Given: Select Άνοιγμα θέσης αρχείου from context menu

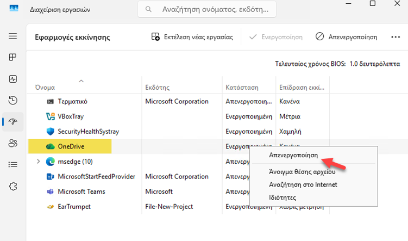Looking at the screenshot, I should click(300, 172).
